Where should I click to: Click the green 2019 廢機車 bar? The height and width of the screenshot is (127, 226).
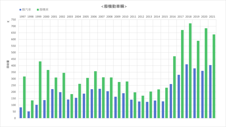pos(198,80)
